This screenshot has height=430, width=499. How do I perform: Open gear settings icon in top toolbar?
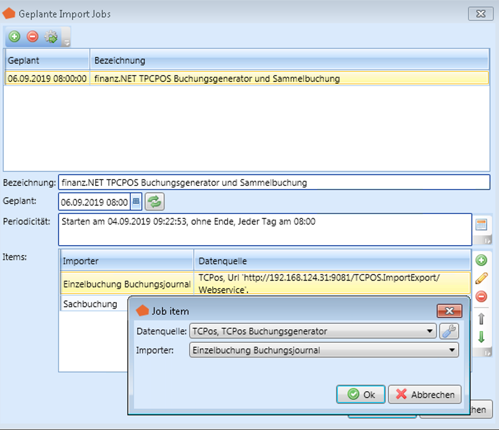tap(51, 37)
